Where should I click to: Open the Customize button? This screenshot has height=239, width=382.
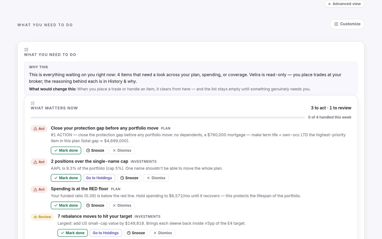(x=347, y=24)
